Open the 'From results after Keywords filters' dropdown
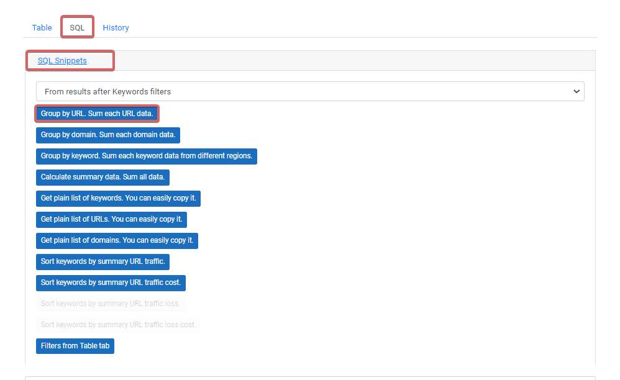Screen dimensions: 620x380 tap(310, 92)
